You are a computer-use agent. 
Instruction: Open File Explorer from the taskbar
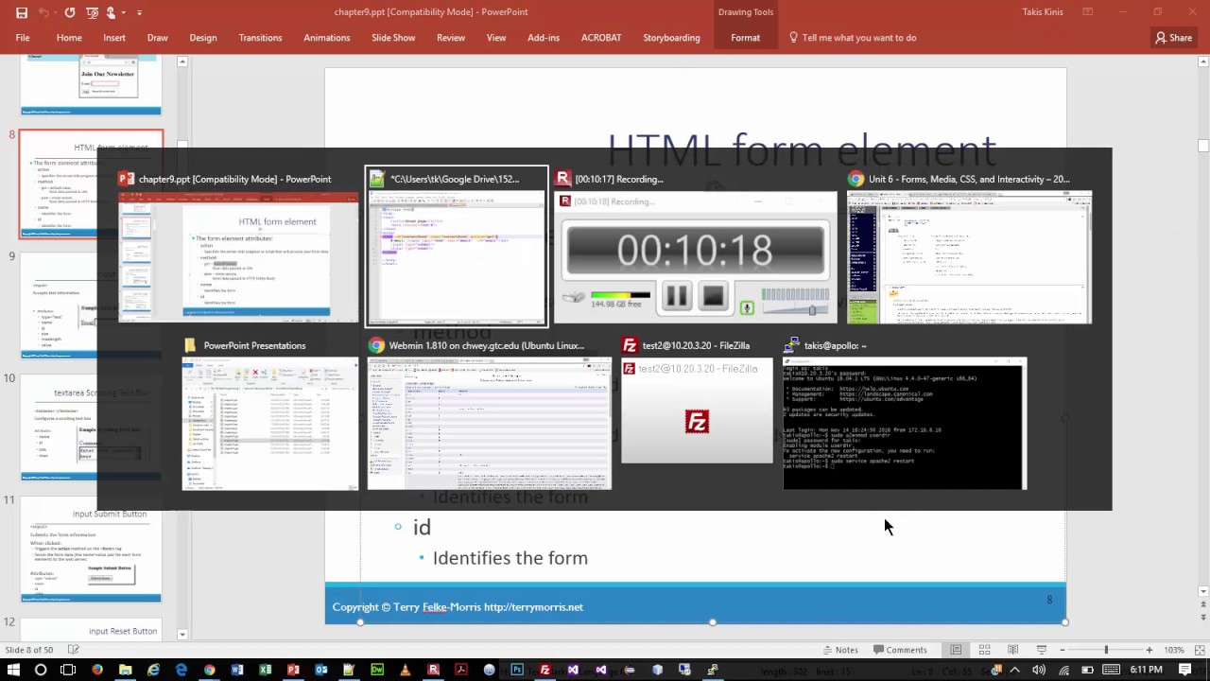pyautogui.click(x=125, y=670)
